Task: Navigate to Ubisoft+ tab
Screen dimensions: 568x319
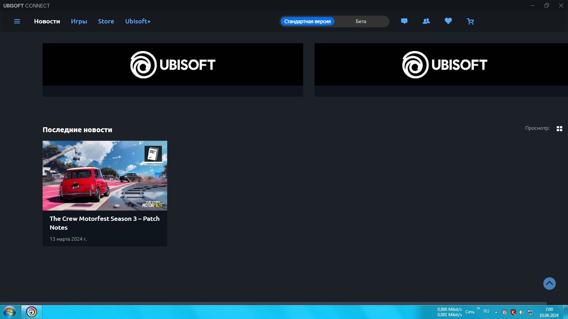Action: pos(138,21)
